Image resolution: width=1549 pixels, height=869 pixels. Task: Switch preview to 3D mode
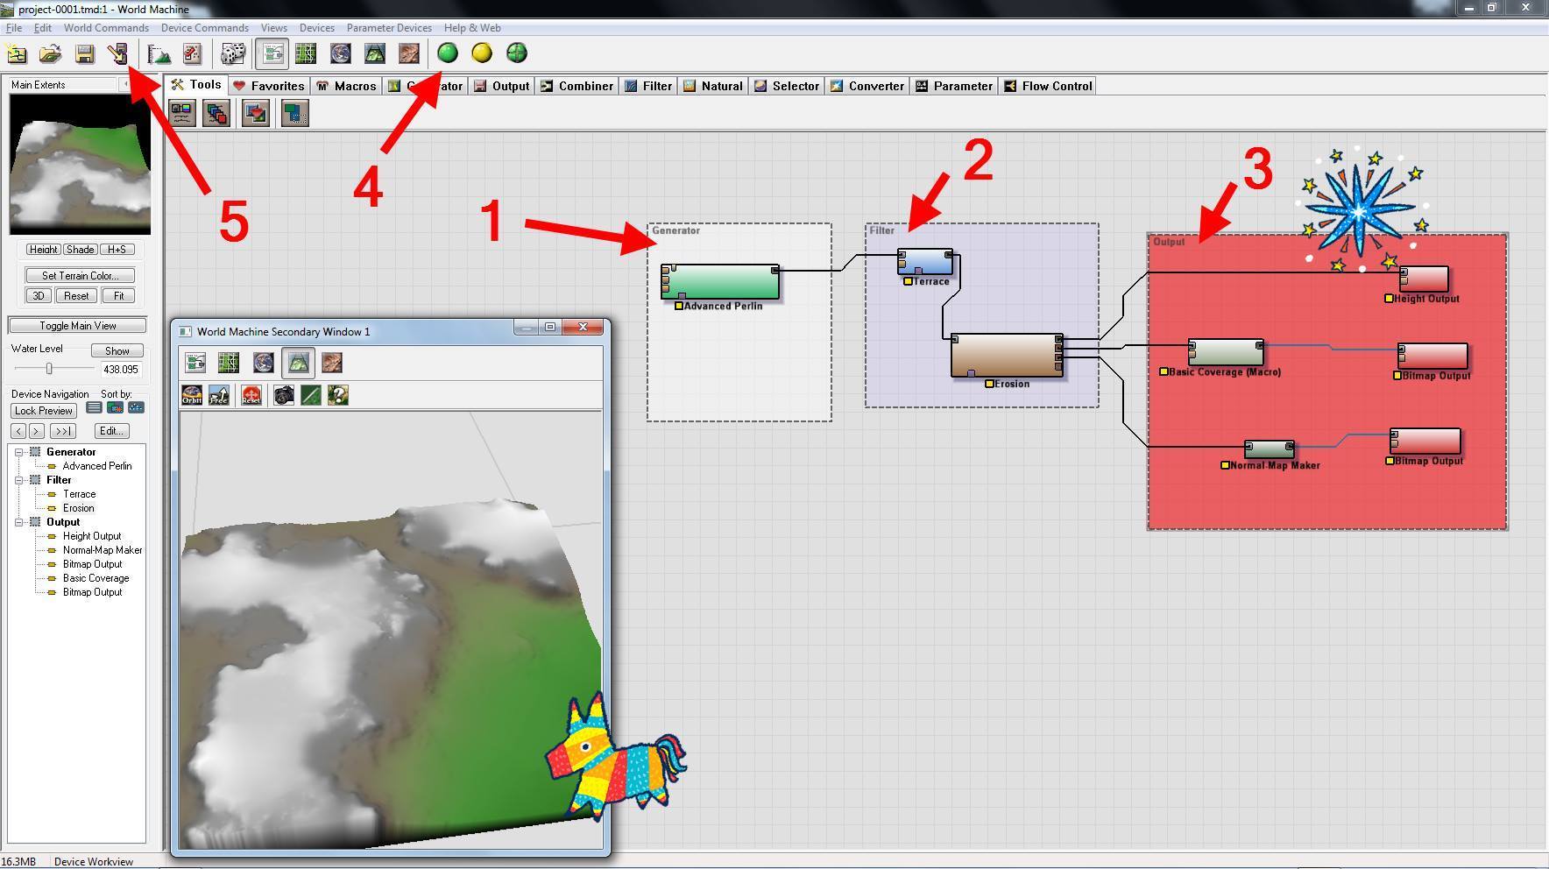(39, 296)
